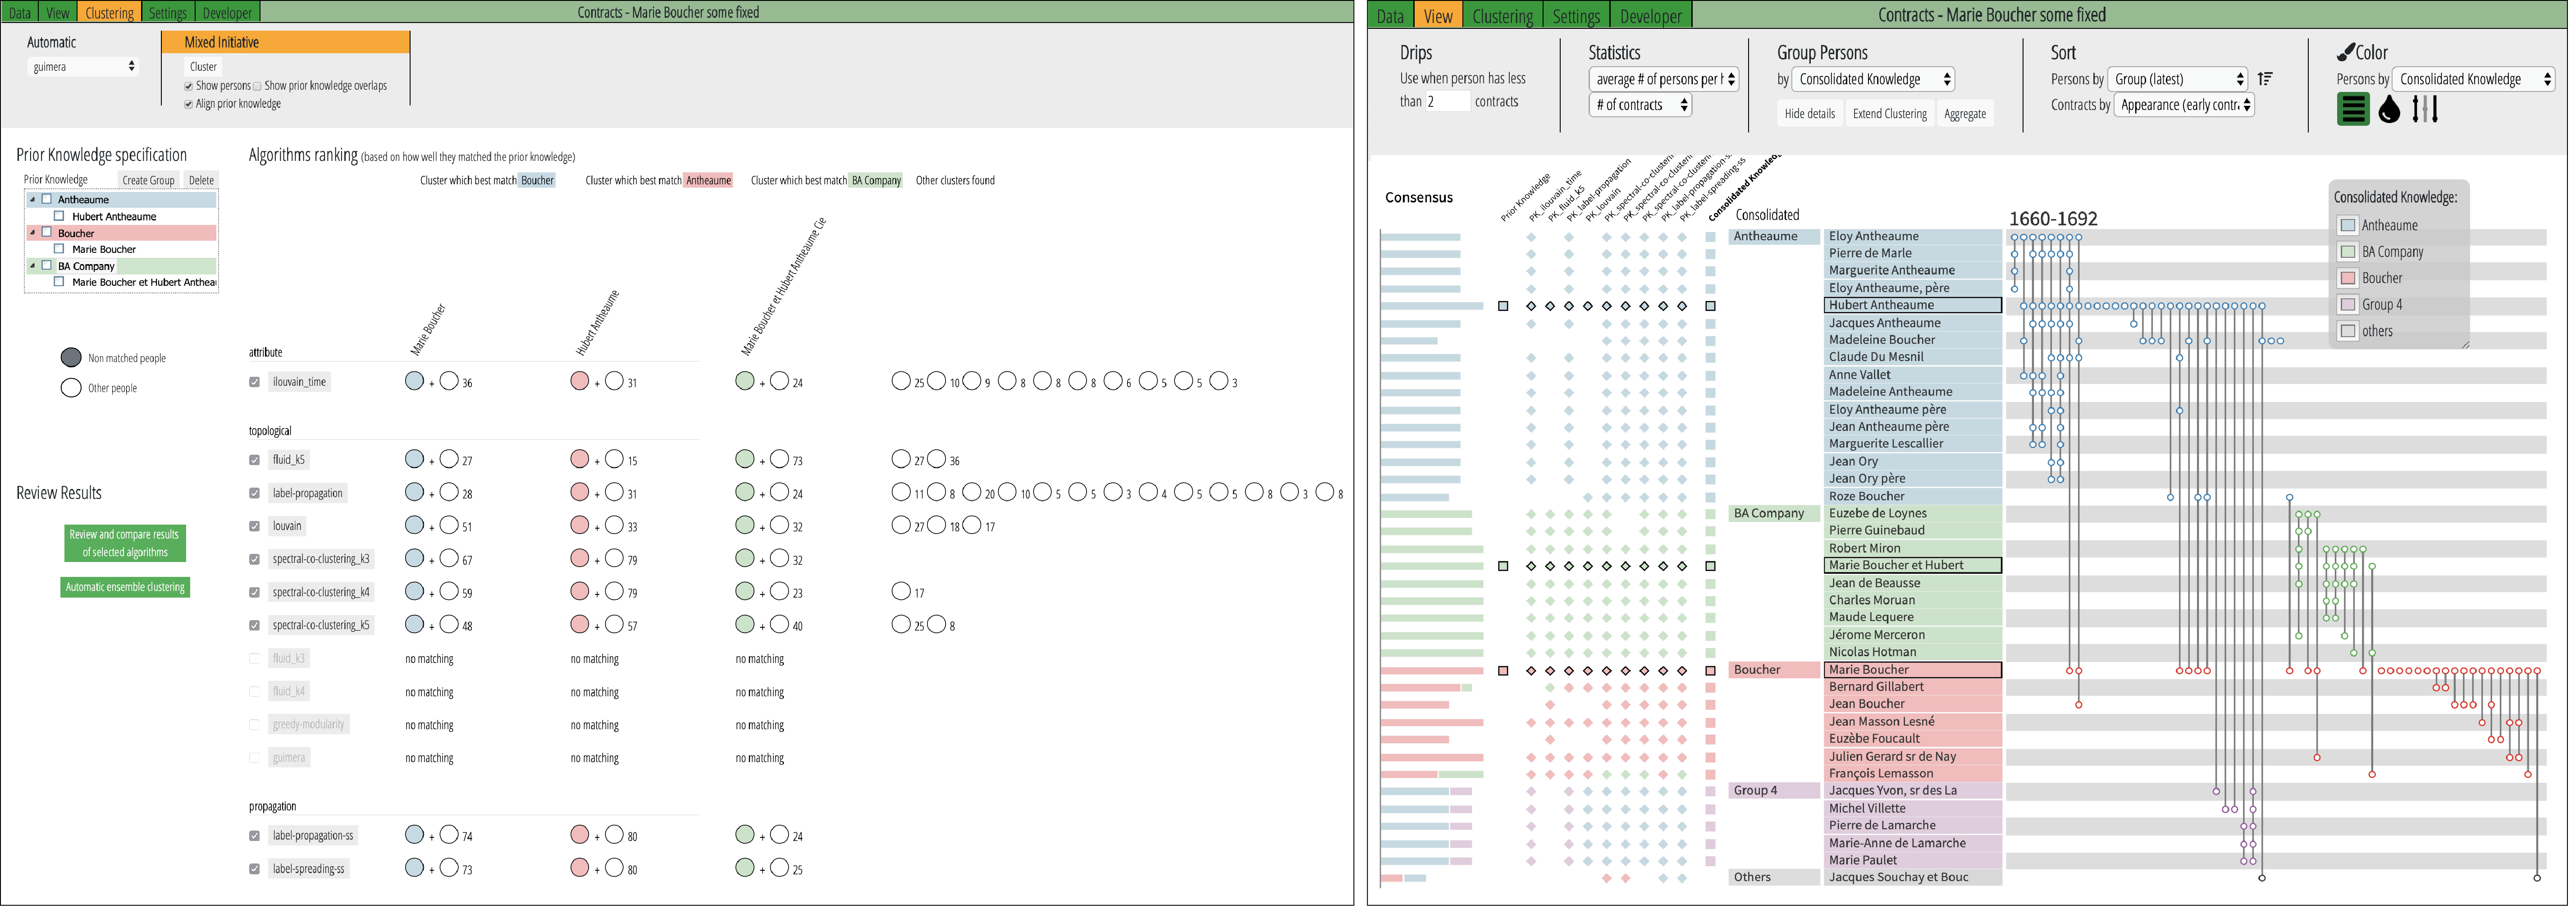Image resolution: width=2576 pixels, height=923 pixels.
Task: Click the Delete prior knowledge button
Action: coord(201,180)
